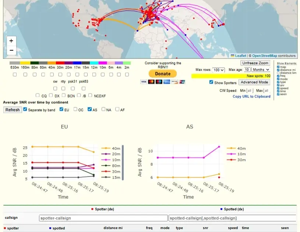
Task: Uncheck Separate by band
Action: [25, 109]
